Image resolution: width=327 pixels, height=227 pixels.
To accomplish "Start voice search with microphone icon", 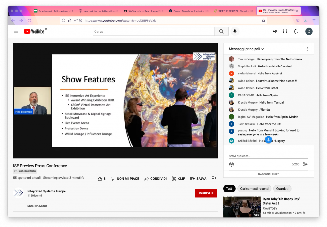I will click(x=235, y=31).
